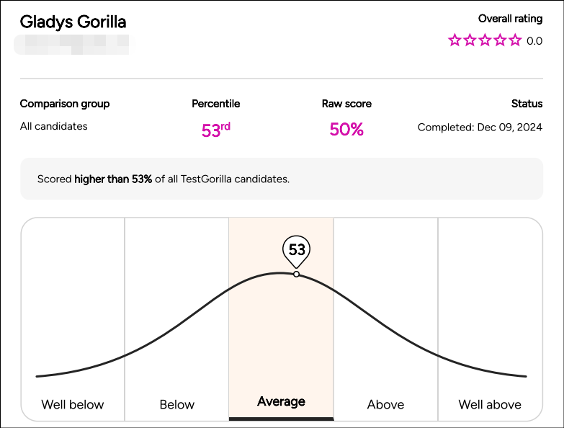564x428 pixels.
Task: Click the 0.0 overall rating value
Action: click(534, 41)
